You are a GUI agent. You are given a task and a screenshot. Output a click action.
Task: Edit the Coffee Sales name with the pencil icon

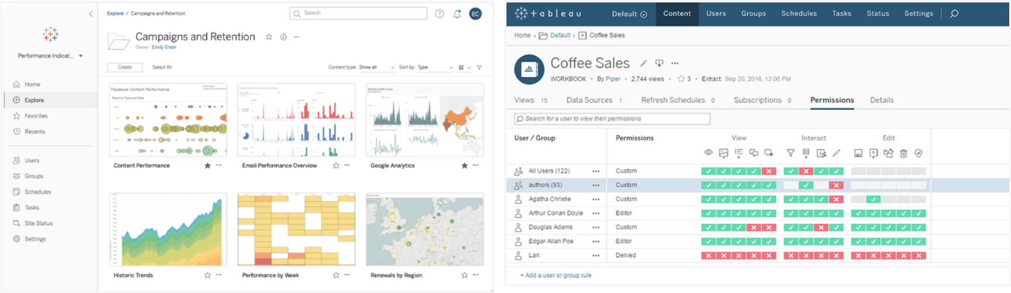tap(643, 63)
